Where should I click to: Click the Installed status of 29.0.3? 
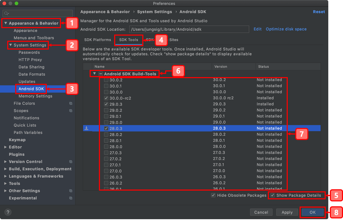coord(265,104)
